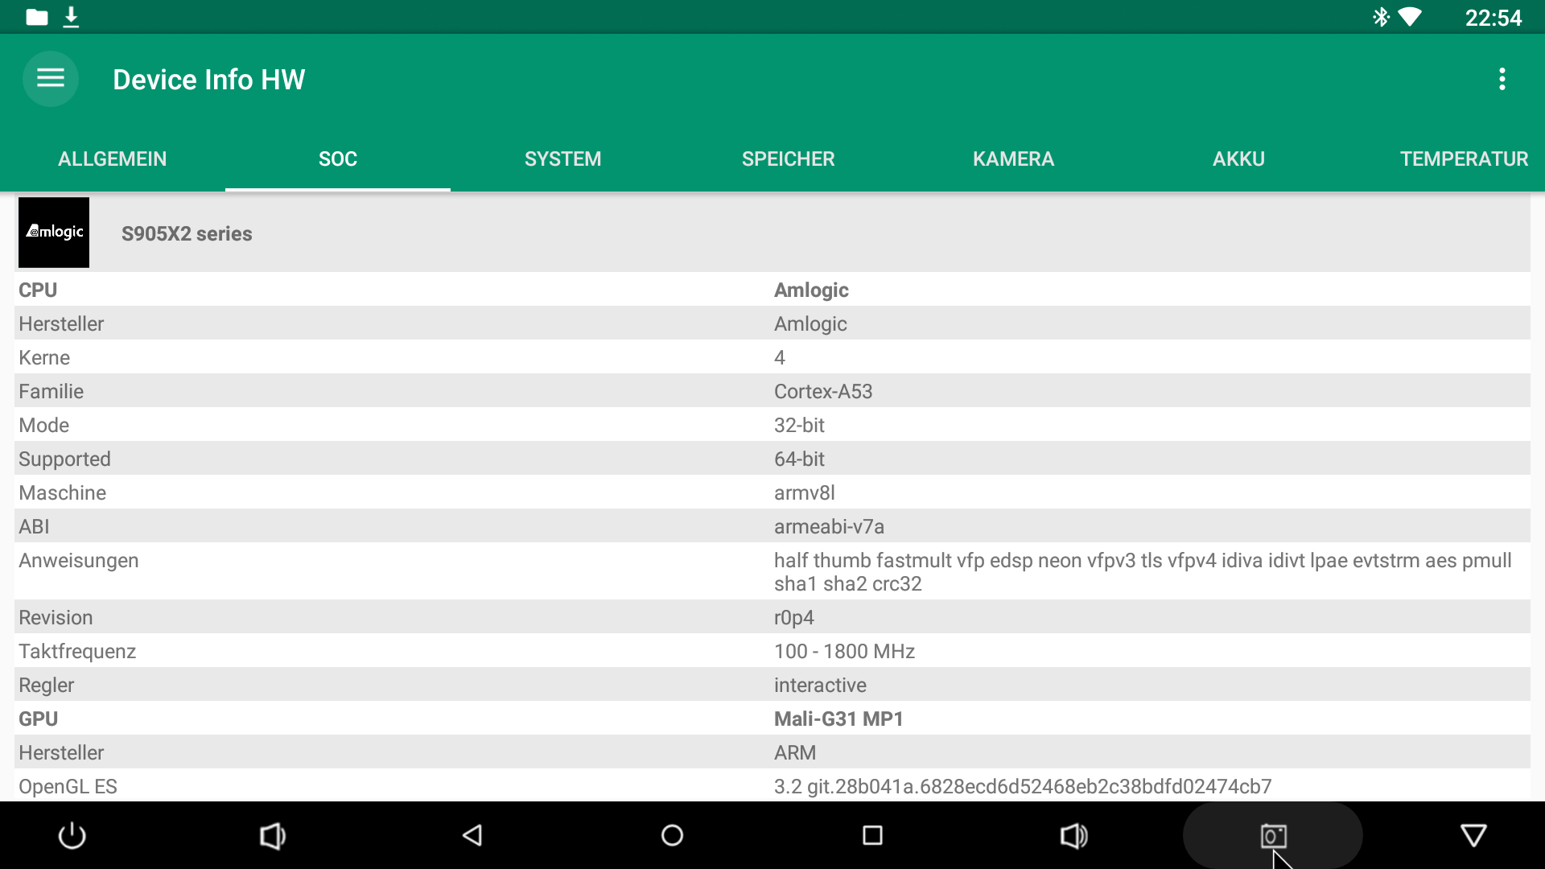
Task: Tap the Amlogic chip logo
Action: [x=54, y=233]
